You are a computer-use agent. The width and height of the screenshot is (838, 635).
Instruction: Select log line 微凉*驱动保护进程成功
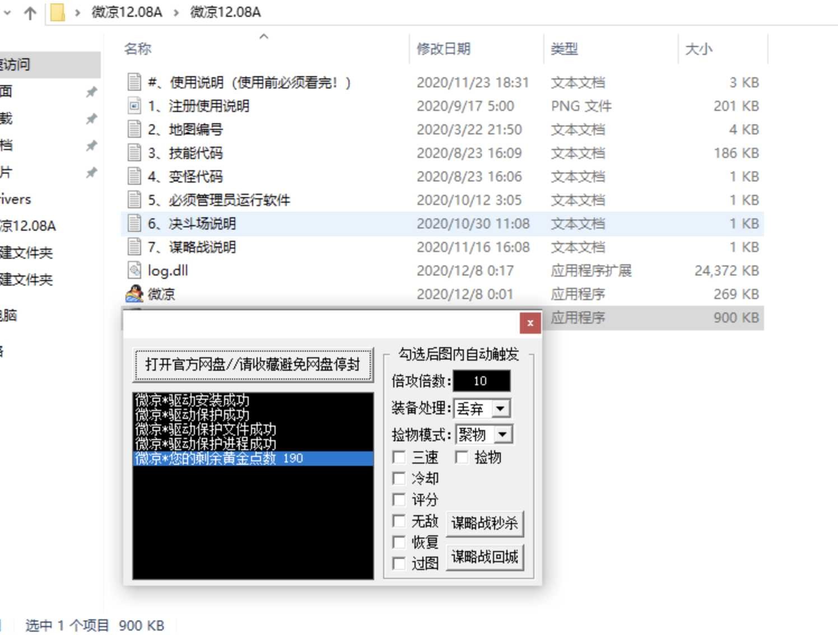click(206, 444)
